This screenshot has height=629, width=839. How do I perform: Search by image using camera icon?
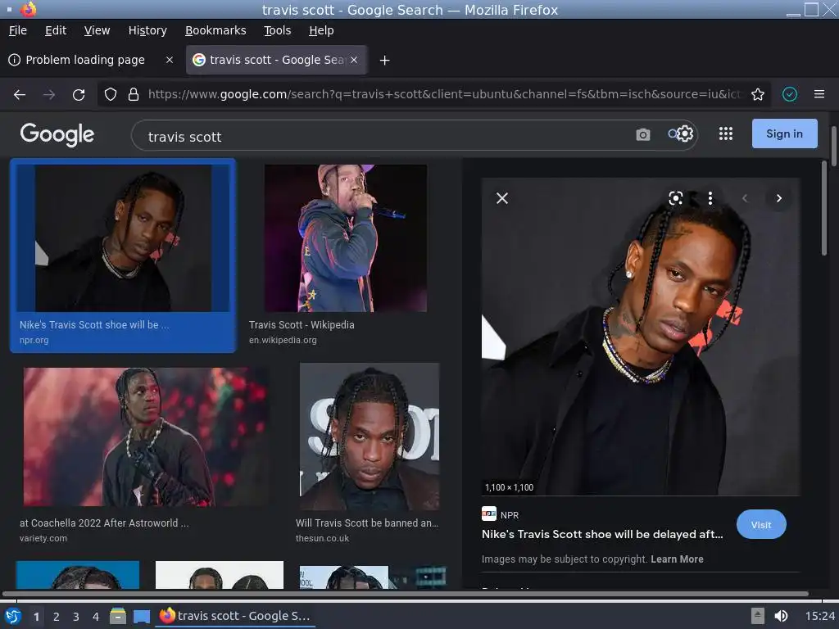[643, 135]
